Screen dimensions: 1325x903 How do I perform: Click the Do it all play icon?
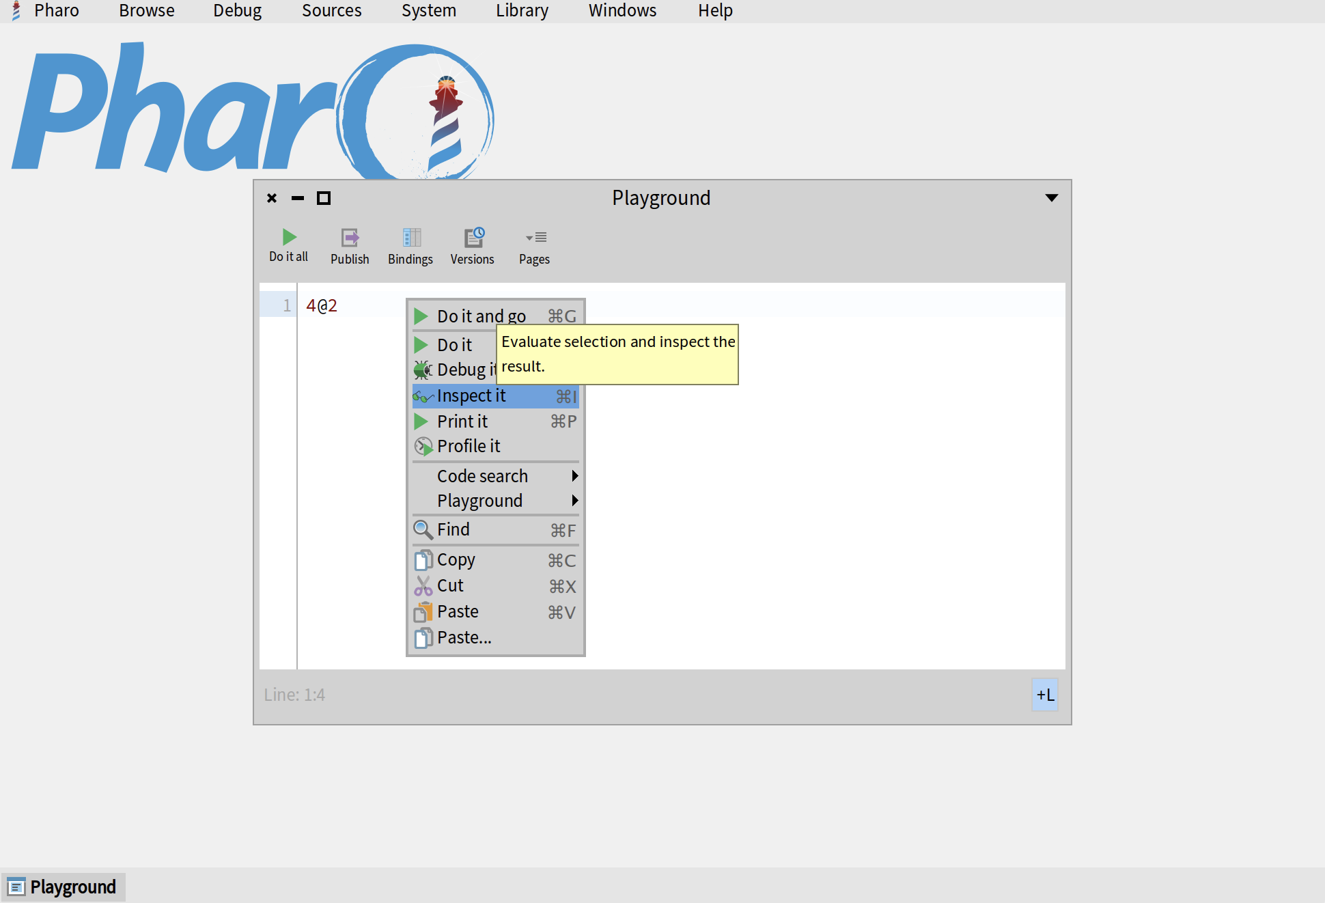point(289,237)
